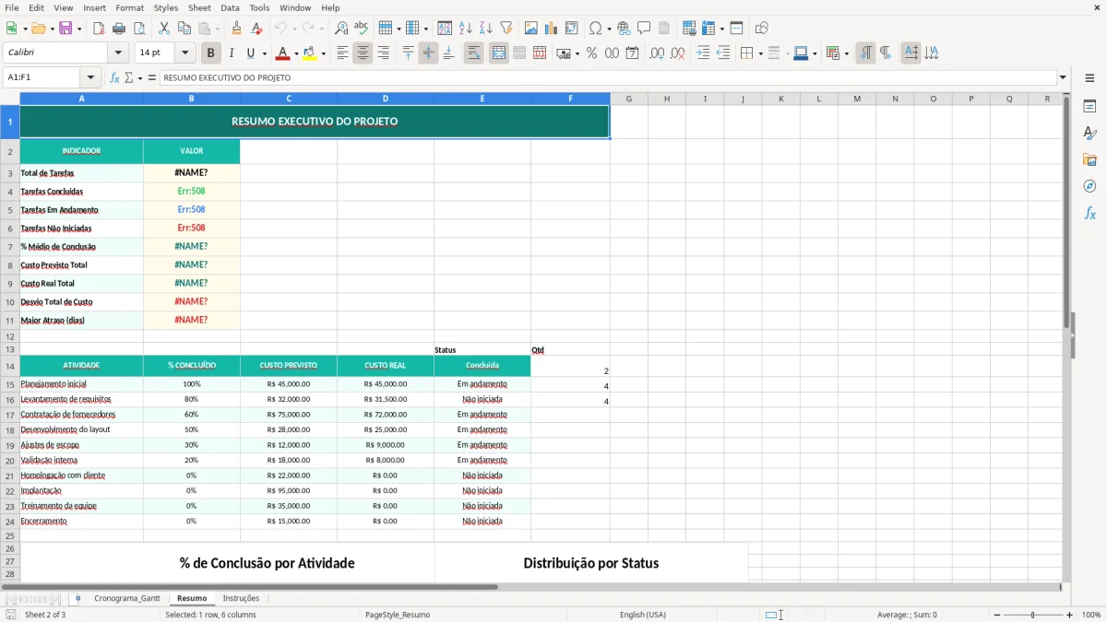1107x622 pixels.
Task: Toggle Align Left
Action: (x=342, y=53)
